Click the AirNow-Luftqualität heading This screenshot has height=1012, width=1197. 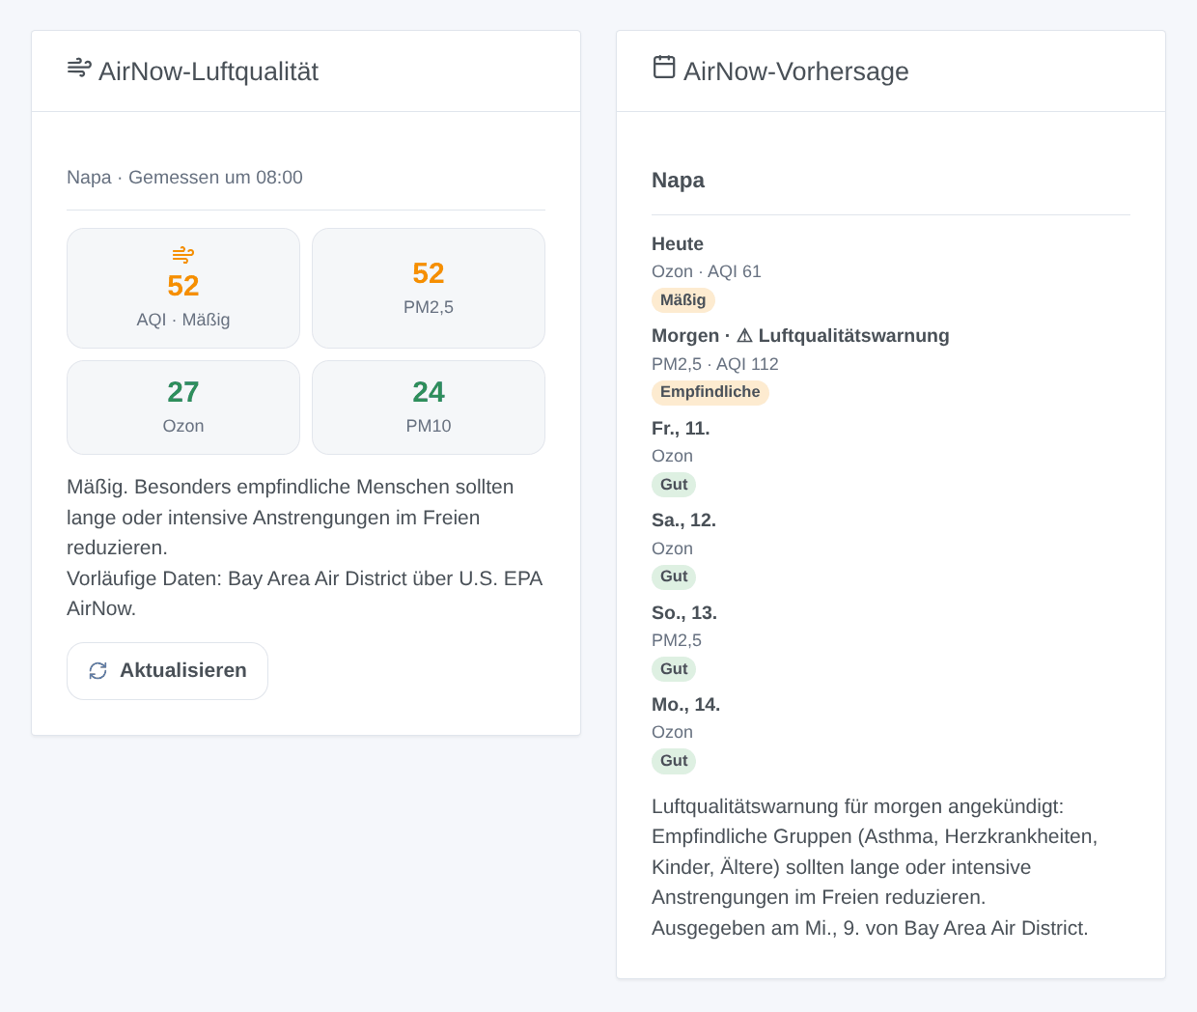pyautogui.click(x=209, y=71)
